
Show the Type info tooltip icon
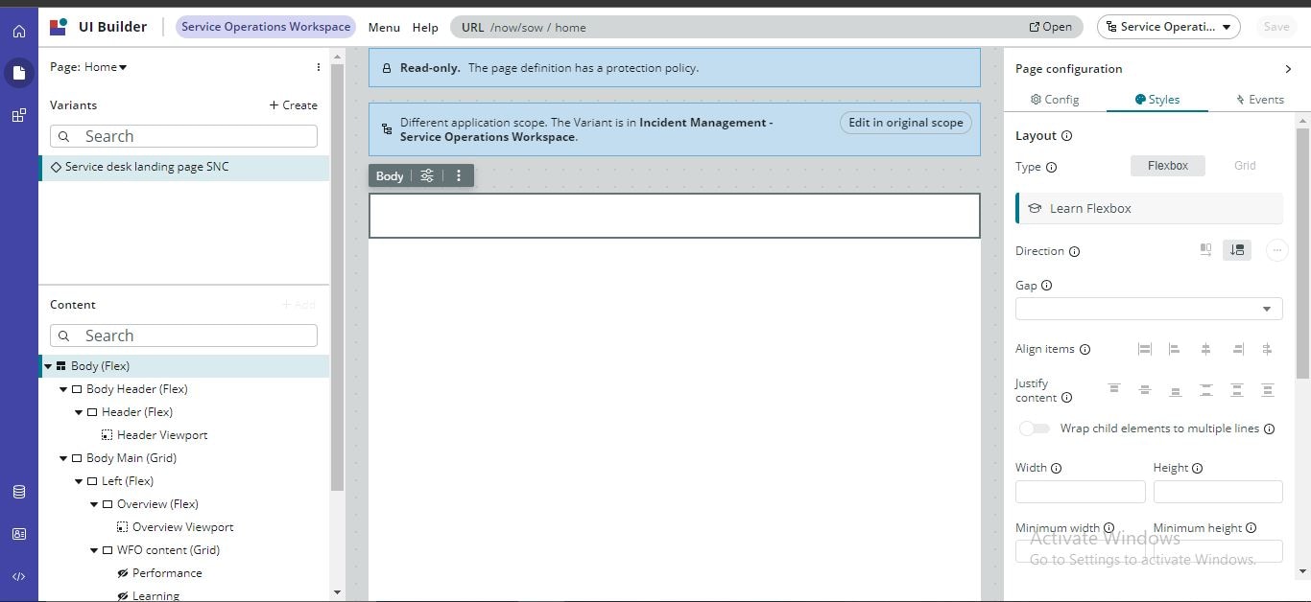[1051, 167]
